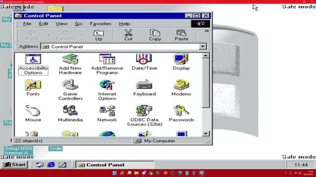Open the Fonts folder icon
The width and height of the screenshot is (316, 177).
[33, 88]
